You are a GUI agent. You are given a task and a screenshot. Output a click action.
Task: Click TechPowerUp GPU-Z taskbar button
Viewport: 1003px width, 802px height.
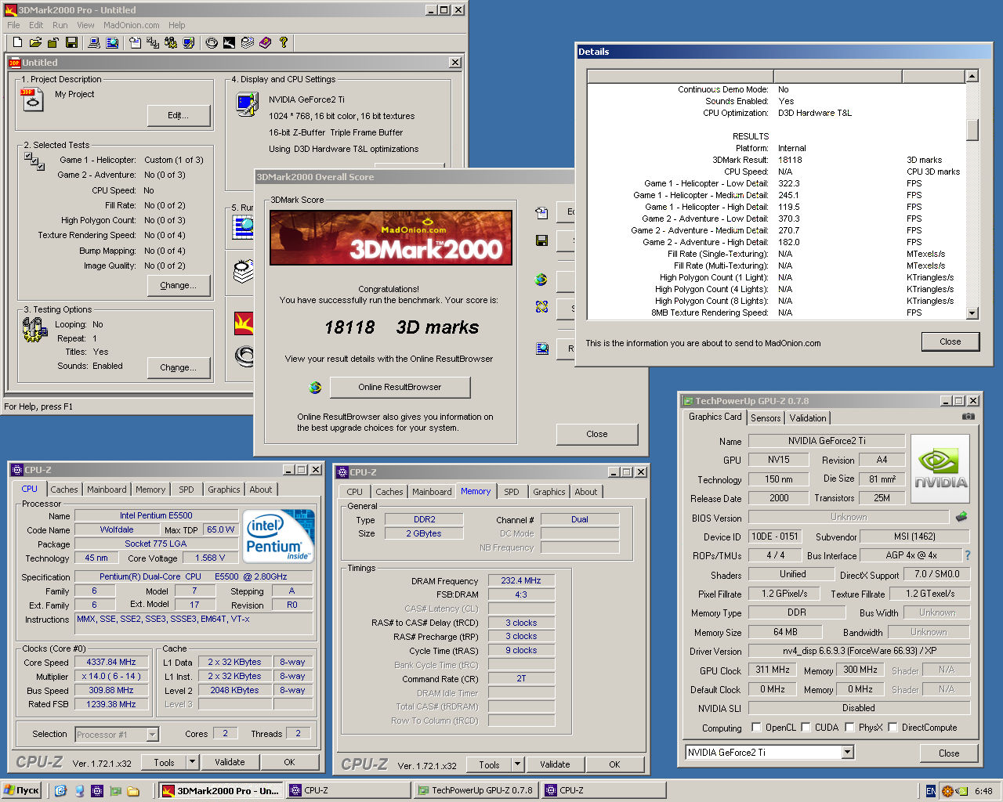tap(476, 791)
